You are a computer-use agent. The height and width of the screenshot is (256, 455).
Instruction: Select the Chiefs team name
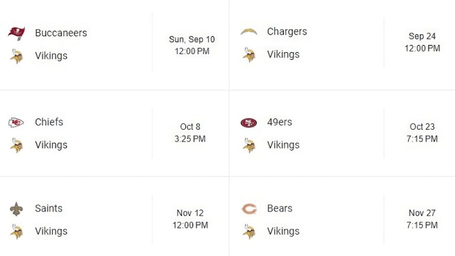tap(49, 122)
